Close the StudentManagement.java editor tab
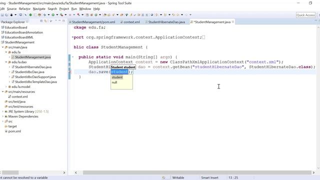 [233, 22]
